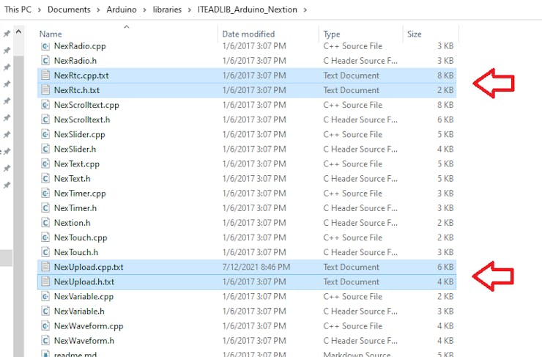Sort files by Size column
542x357 pixels.
coord(414,34)
